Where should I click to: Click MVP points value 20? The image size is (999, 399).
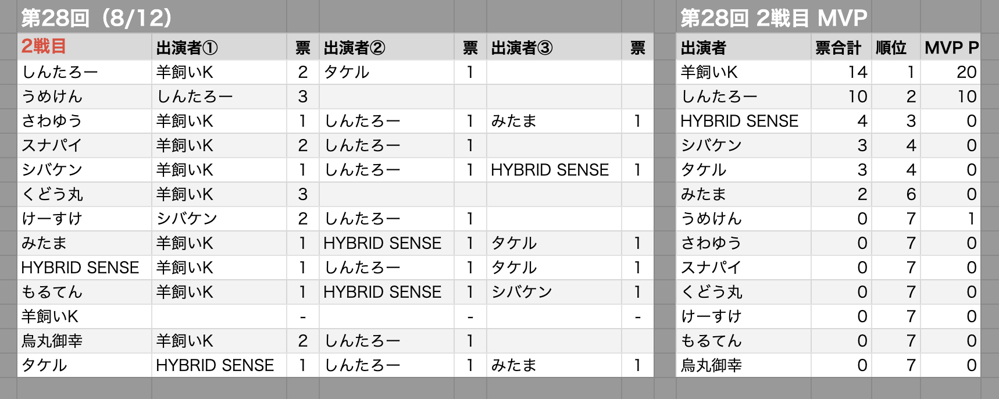pyautogui.click(x=951, y=72)
